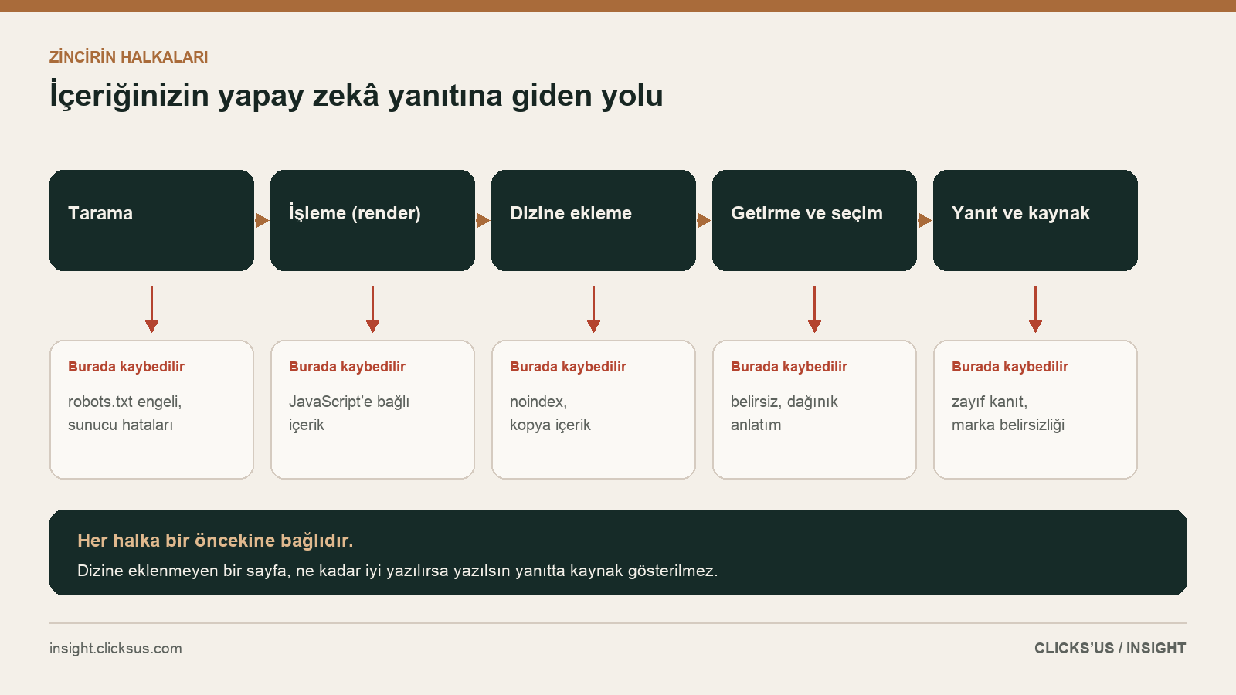The image size is (1236, 695).
Task: Click the sentence starting 'Dizine eklenmeyen bir sayfa'
Action: 397,571
